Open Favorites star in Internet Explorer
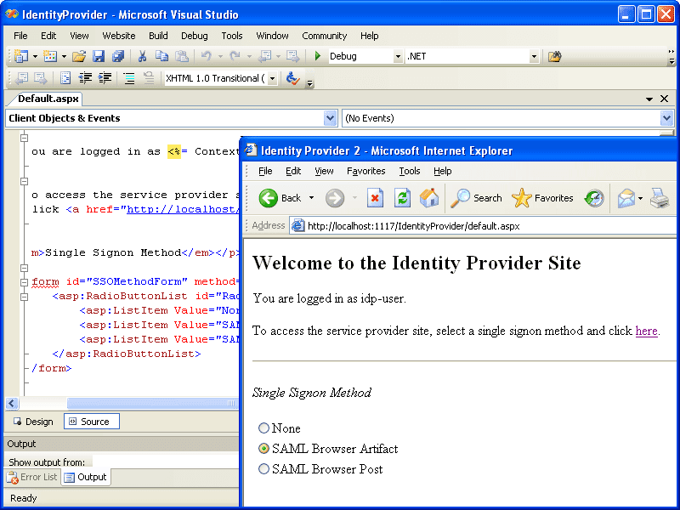Image resolution: width=680 pixels, height=510 pixels. click(542, 198)
